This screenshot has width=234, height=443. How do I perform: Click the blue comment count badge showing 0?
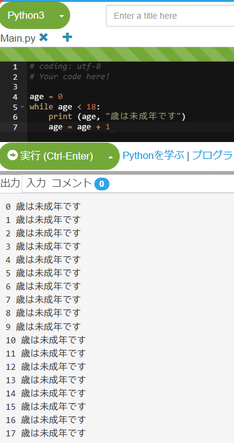coord(102,184)
